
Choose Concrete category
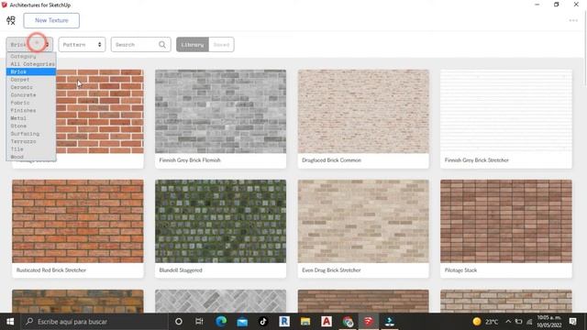click(x=31, y=95)
